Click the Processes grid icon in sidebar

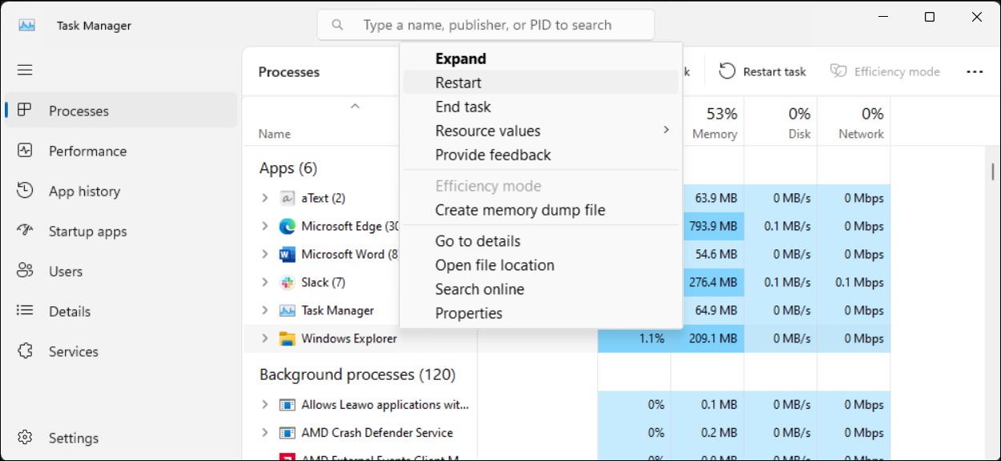click(25, 111)
